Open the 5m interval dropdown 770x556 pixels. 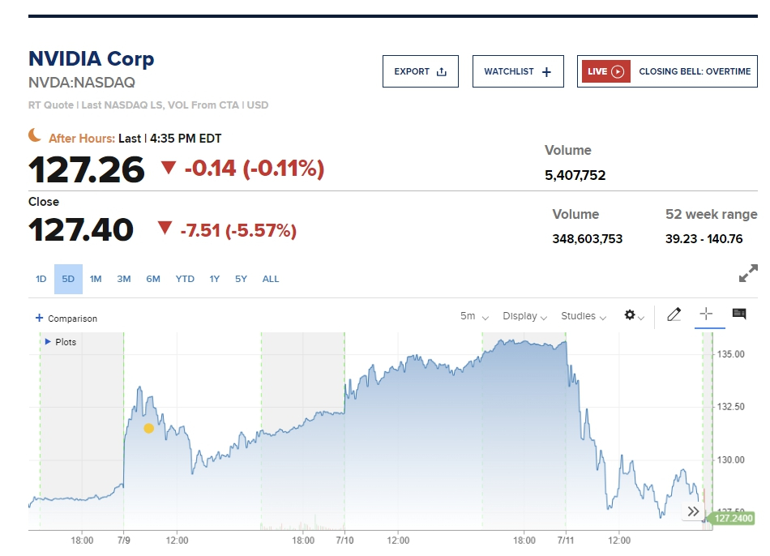474,316
